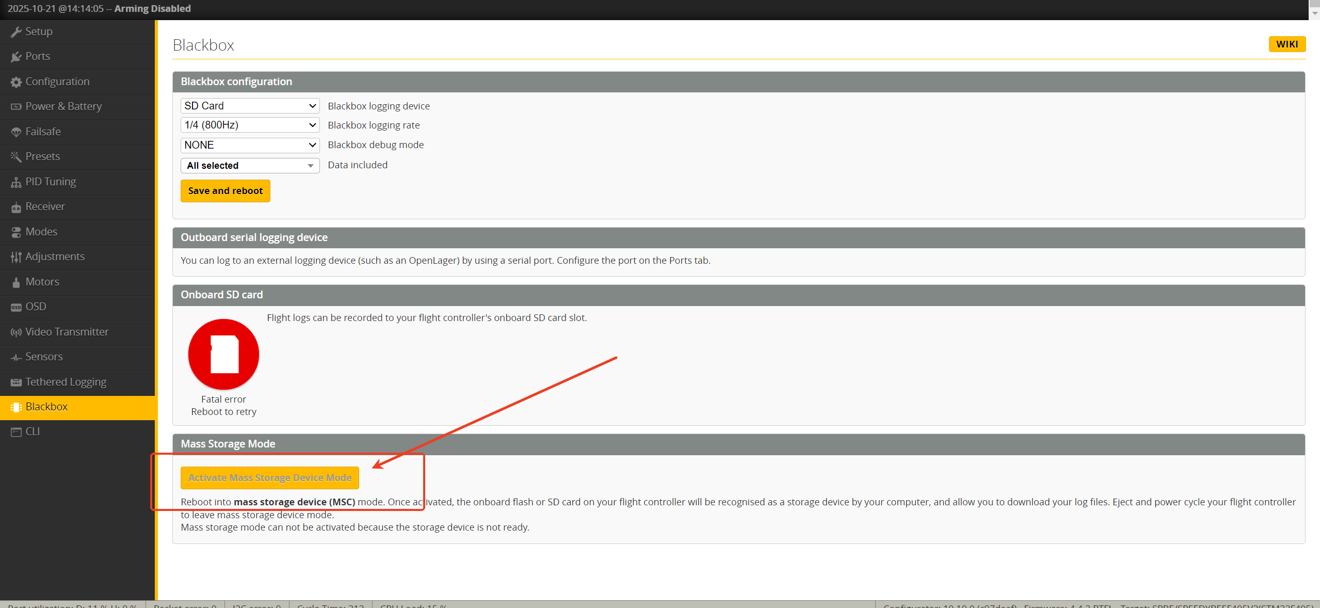This screenshot has height=608, width=1320.
Task: Open the Blackbox logging device dropdown
Action: click(x=250, y=106)
